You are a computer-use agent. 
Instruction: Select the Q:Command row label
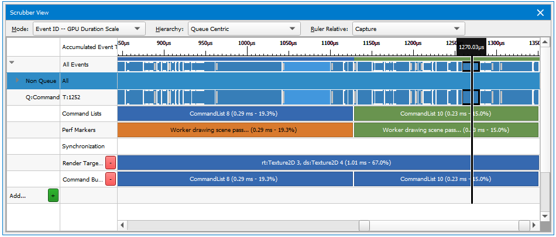[x=42, y=97]
